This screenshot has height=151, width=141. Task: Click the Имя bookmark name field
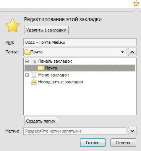pos(80,42)
